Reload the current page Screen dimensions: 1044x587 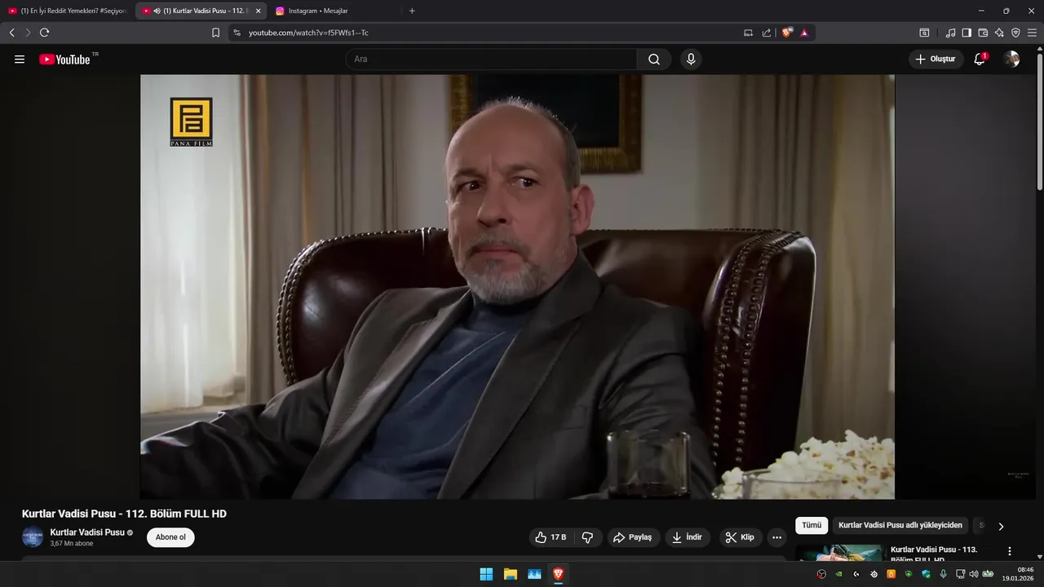[x=44, y=33]
